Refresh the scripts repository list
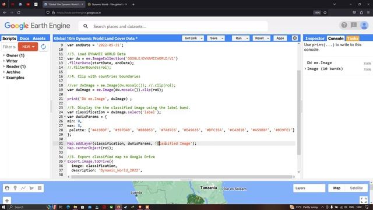 (x=43, y=47)
